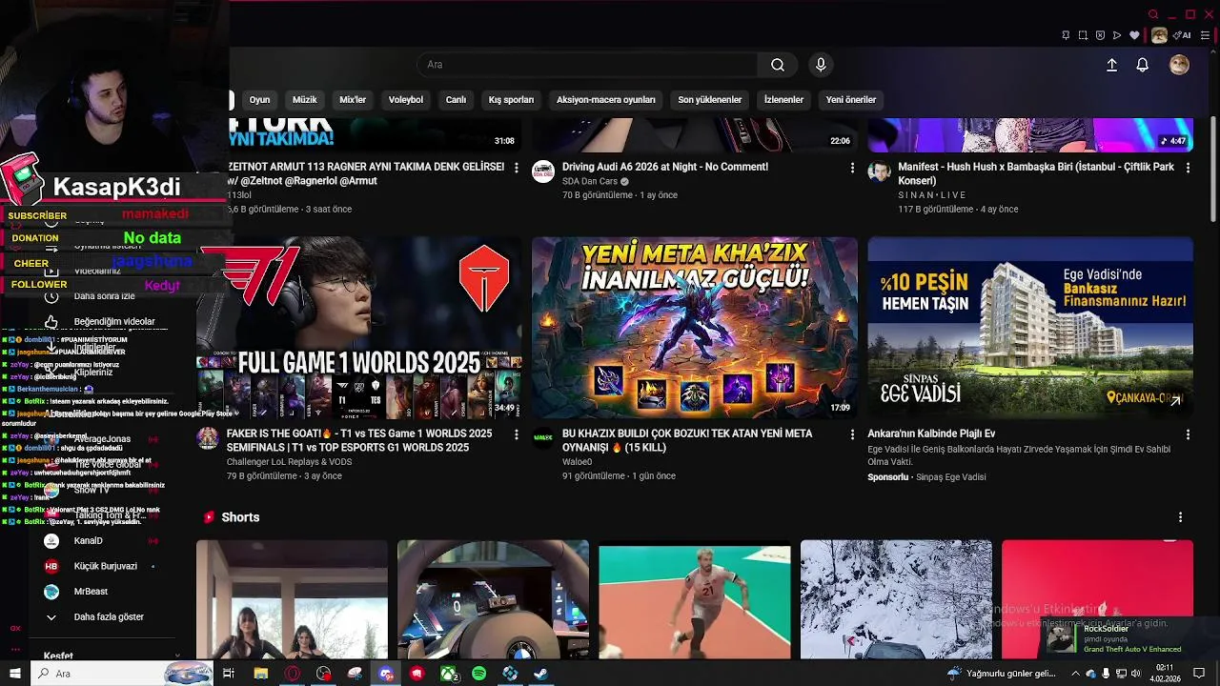The width and height of the screenshot is (1220, 686).
Task: Open File Explorer from the taskbar
Action: [260, 674]
